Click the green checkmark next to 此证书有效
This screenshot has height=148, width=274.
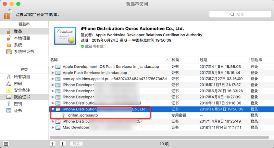click(82, 46)
